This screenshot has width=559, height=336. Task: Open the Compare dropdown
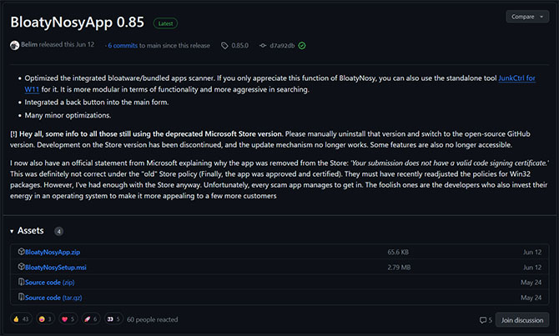point(527,17)
